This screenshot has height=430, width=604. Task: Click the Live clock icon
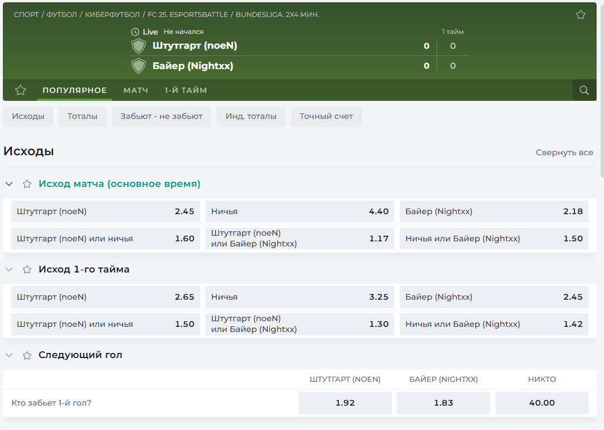click(135, 32)
